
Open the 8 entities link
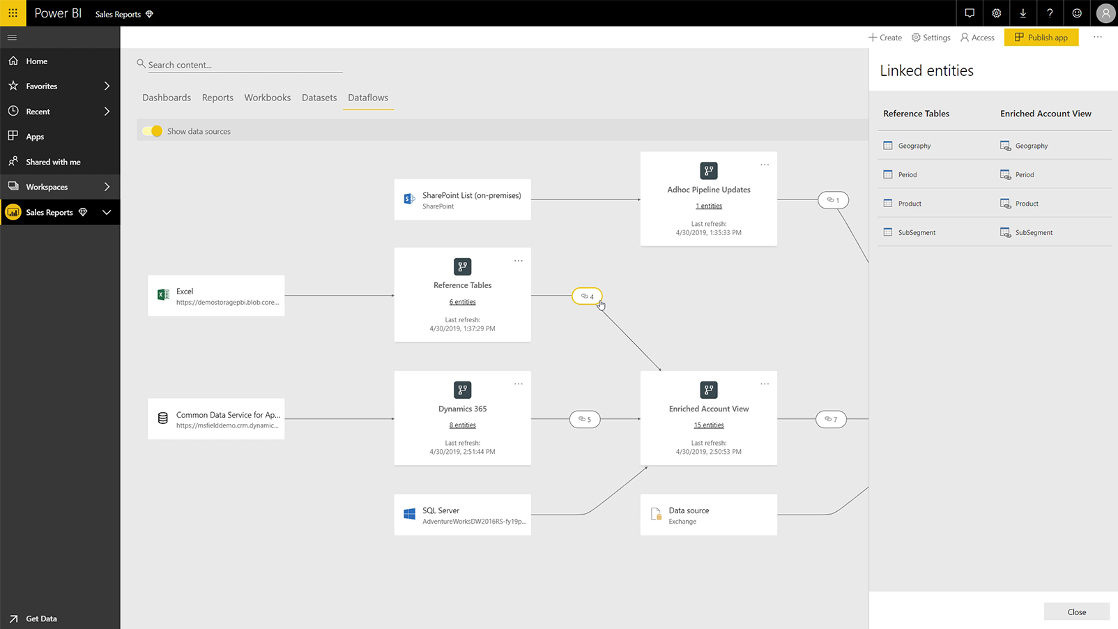pos(463,425)
